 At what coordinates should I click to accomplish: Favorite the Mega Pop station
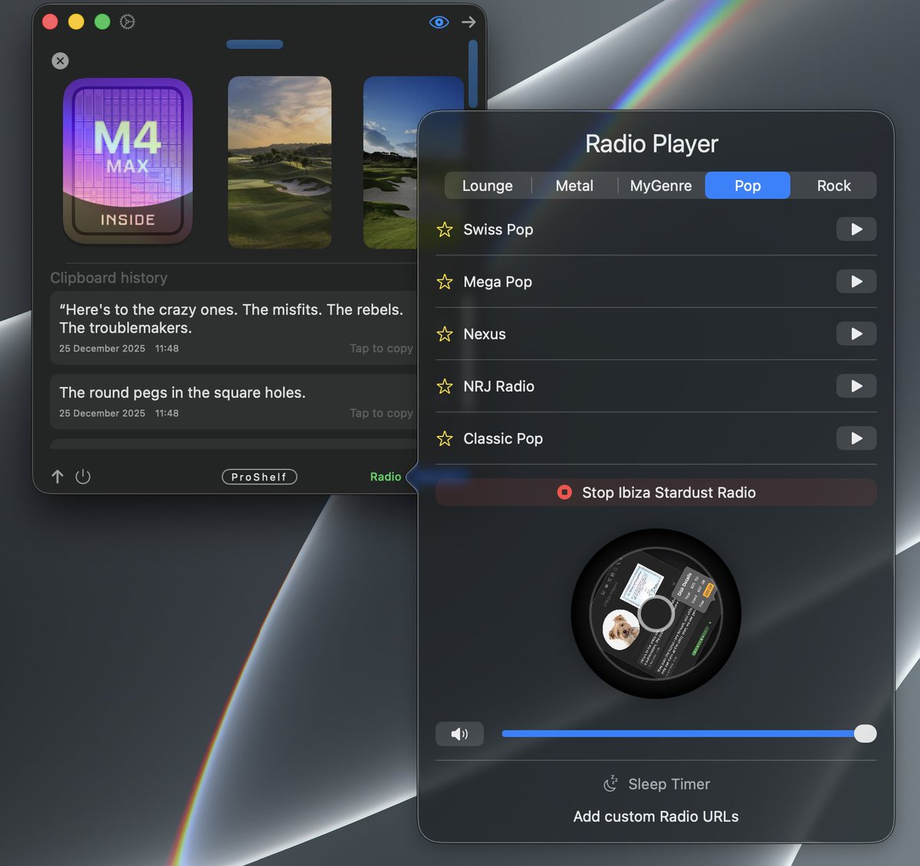pyautogui.click(x=445, y=282)
